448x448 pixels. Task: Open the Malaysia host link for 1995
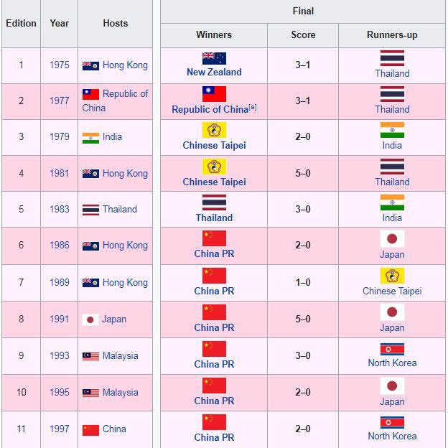pos(121,392)
